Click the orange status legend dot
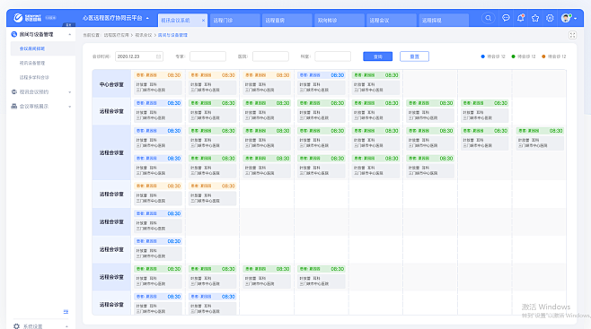Image resolution: width=591 pixels, height=329 pixels. 543,56
